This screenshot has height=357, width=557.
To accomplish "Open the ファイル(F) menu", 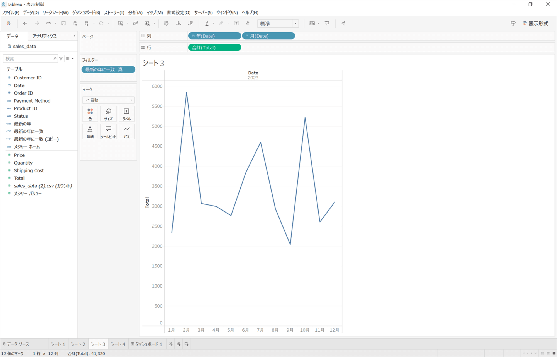I will (11, 13).
